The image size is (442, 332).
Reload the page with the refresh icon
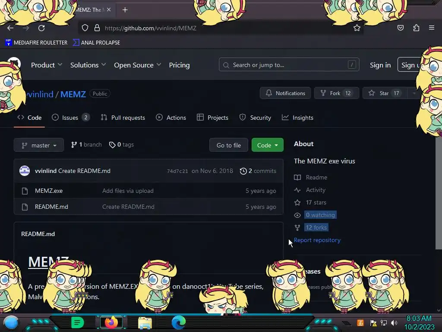point(41,28)
